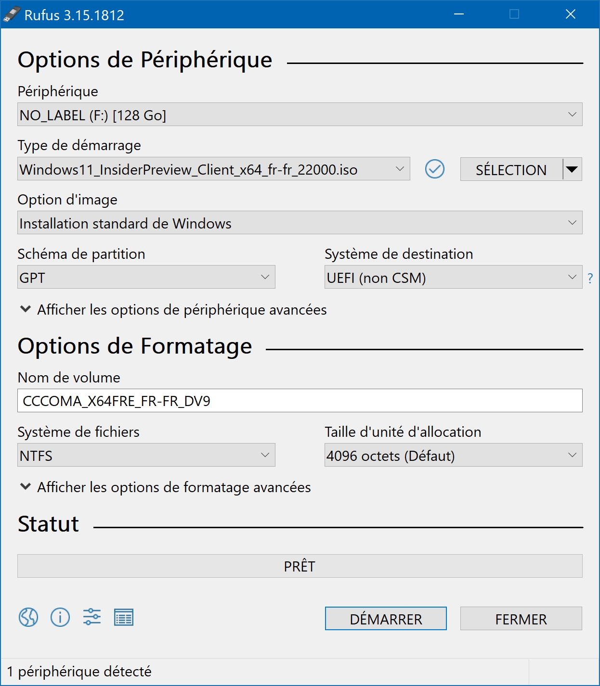600x686 pixels.
Task: Open the Option d'image dropdown
Action: point(300,223)
